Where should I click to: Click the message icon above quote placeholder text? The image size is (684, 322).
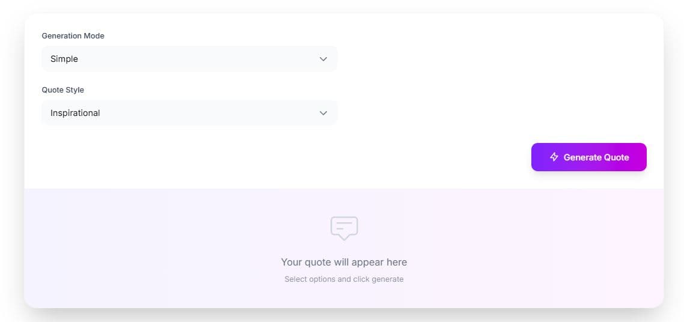(344, 228)
